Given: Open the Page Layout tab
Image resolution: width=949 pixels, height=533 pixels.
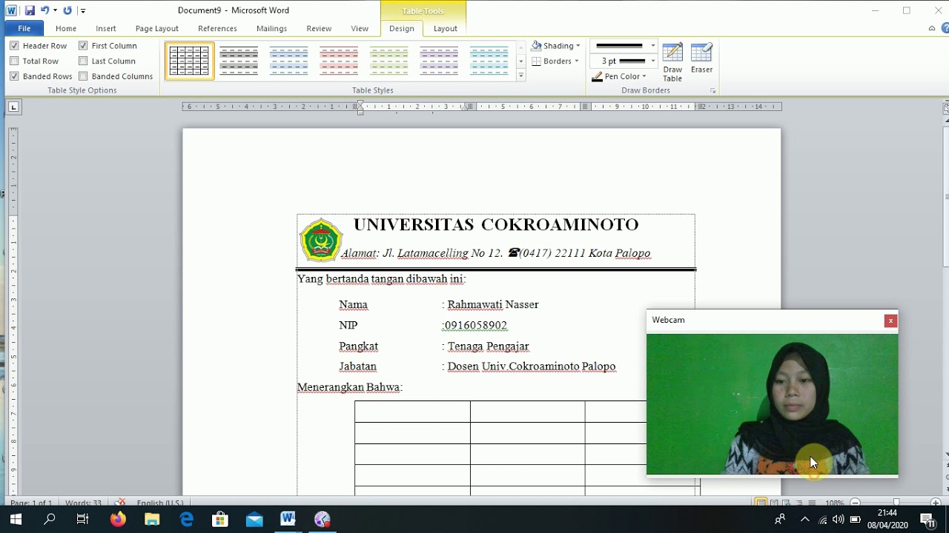Looking at the screenshot, I should tap(157, 28).
